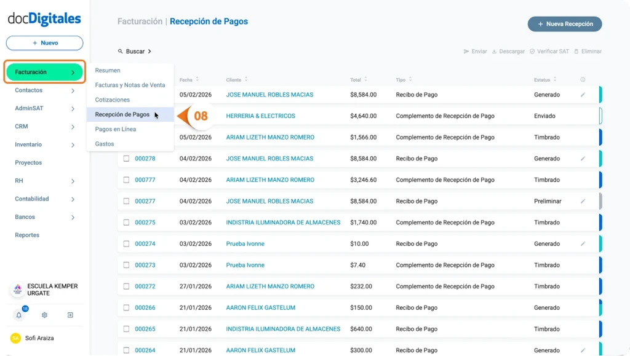Click the Nueva Recepción button
The width and height of the screenshot is (630, 356).
coord(564,23)
